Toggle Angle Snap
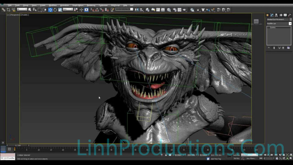Screen dimensions: 293x165 [x=97, y=10]
